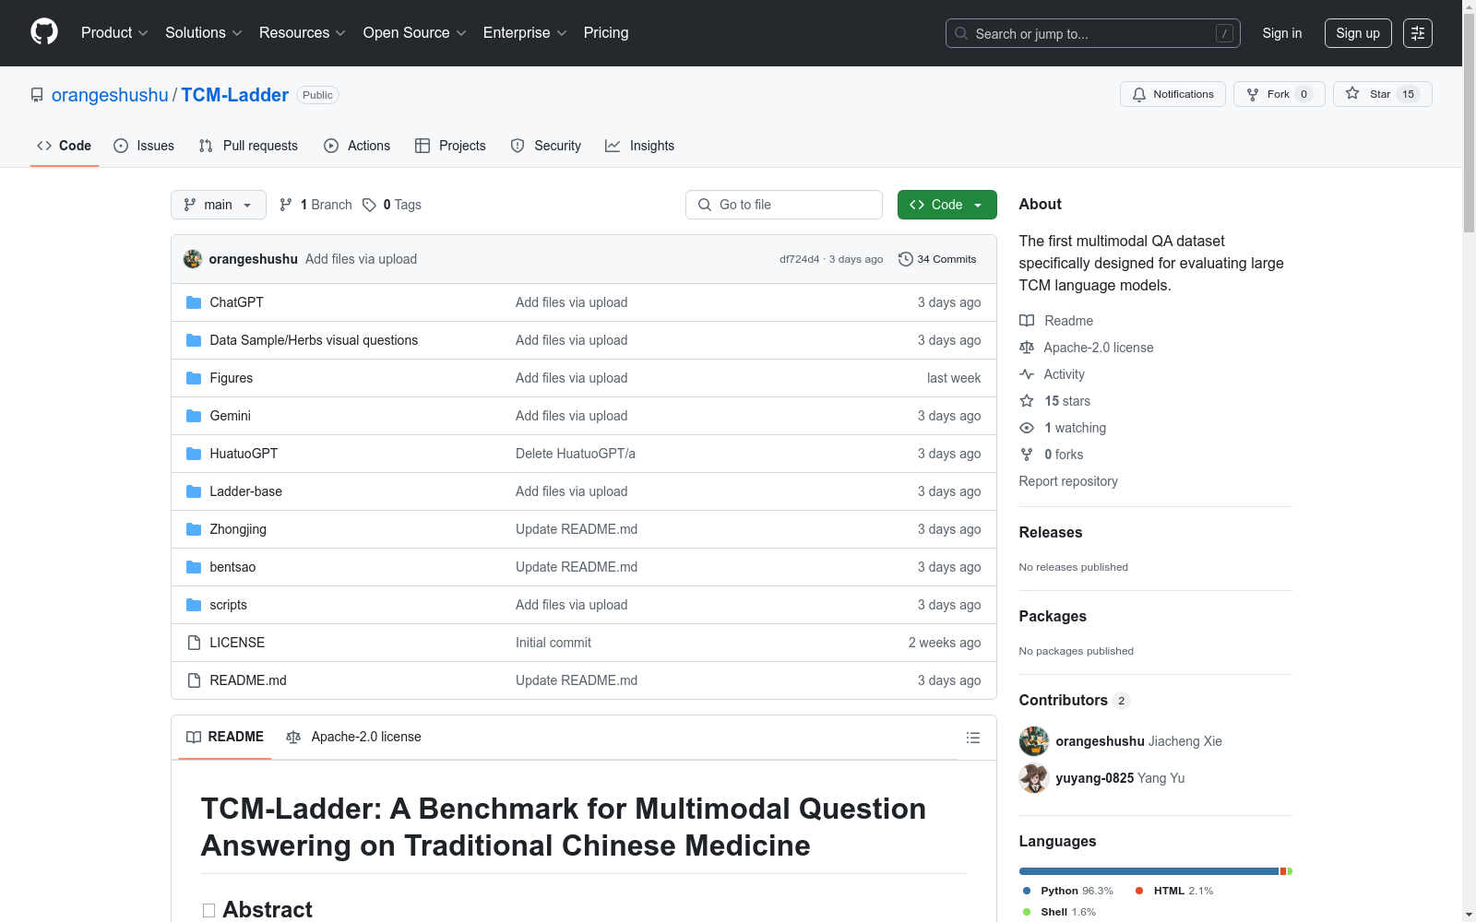Open the TCM-Ladder repository name link
Viewport: 1476px width, 922px height.
pyautogui.click(x=234, y=95)
